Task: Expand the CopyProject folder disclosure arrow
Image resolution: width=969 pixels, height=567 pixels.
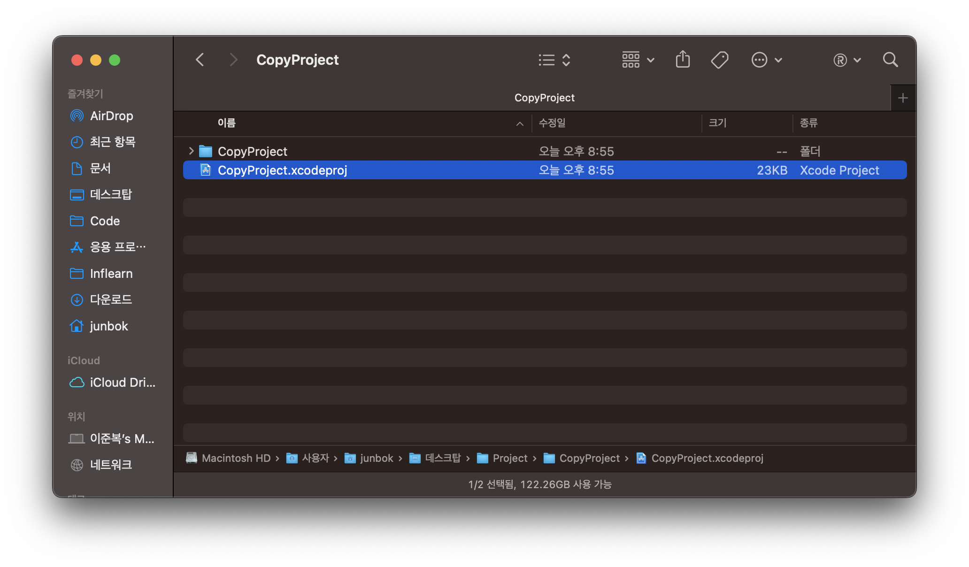Action: click(x=191, y=151)
